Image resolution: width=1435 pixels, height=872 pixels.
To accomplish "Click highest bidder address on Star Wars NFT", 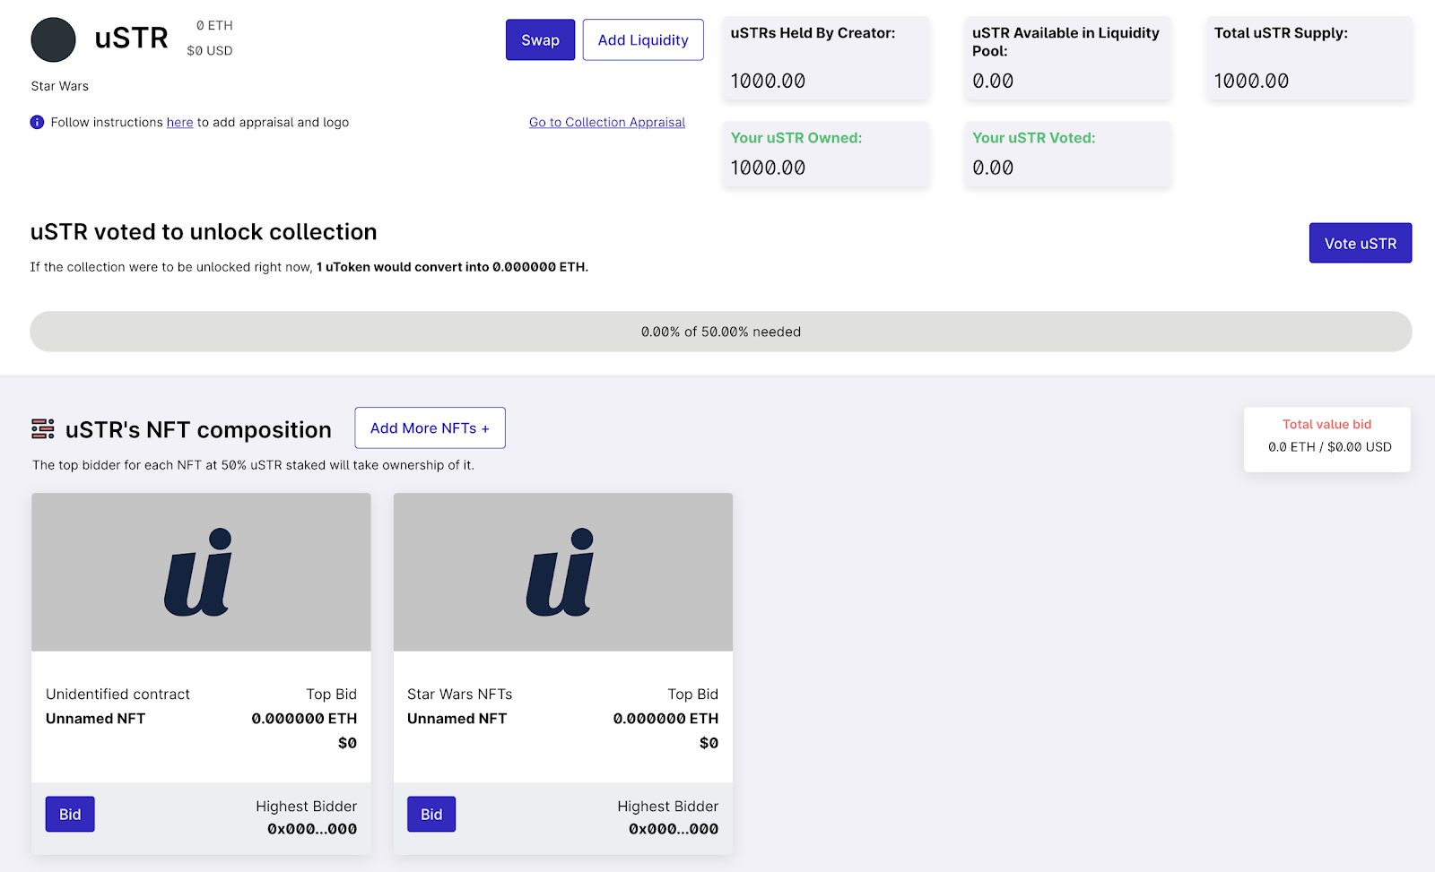I will (x=674, y=829).
